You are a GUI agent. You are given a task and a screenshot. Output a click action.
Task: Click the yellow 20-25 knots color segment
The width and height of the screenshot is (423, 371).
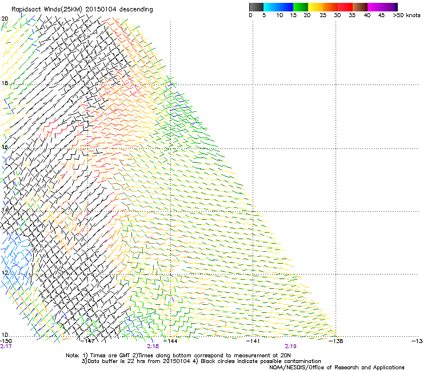coord(316,7)
